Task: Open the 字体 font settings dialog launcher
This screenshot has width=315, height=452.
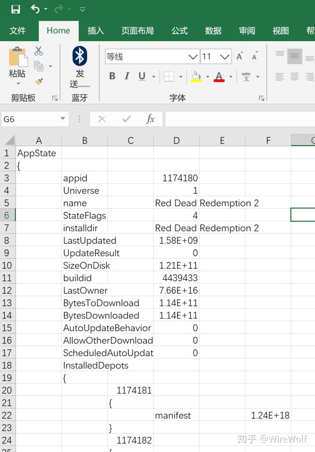Action: click(x=262, y=98)
